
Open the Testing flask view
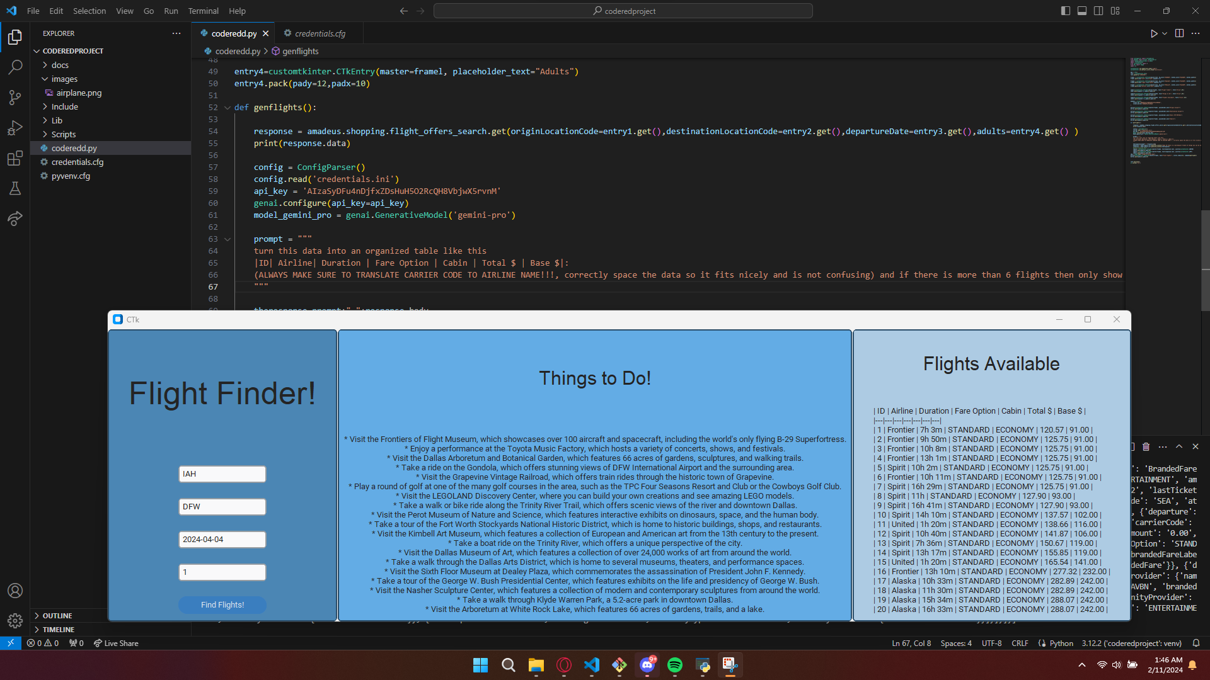point(15,188)
